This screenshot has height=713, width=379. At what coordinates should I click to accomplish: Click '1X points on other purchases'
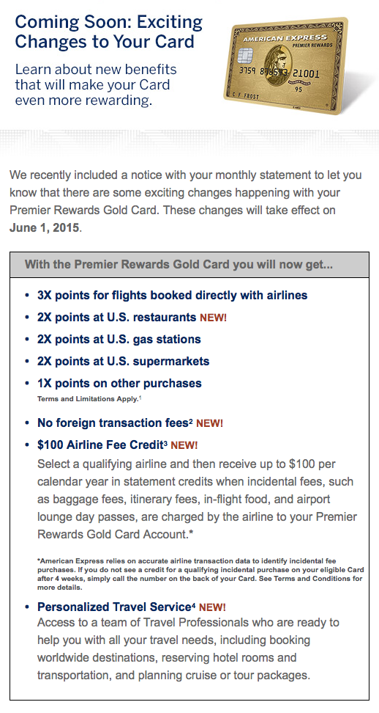click(x=119, y=384)
